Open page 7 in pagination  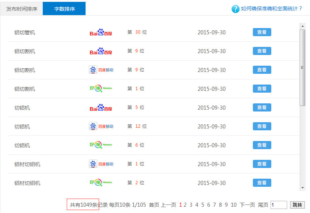pos(214,205)
